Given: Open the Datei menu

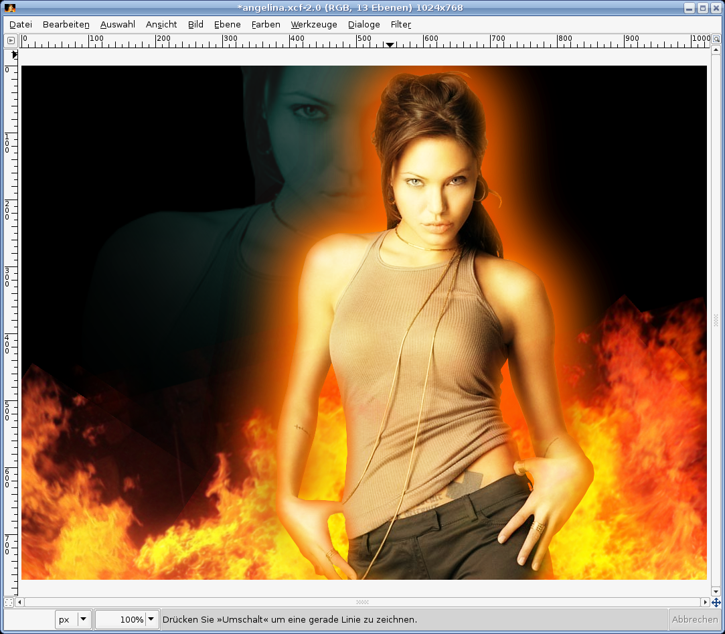Looking at the screenshot, I should click(x=21, y=24).
